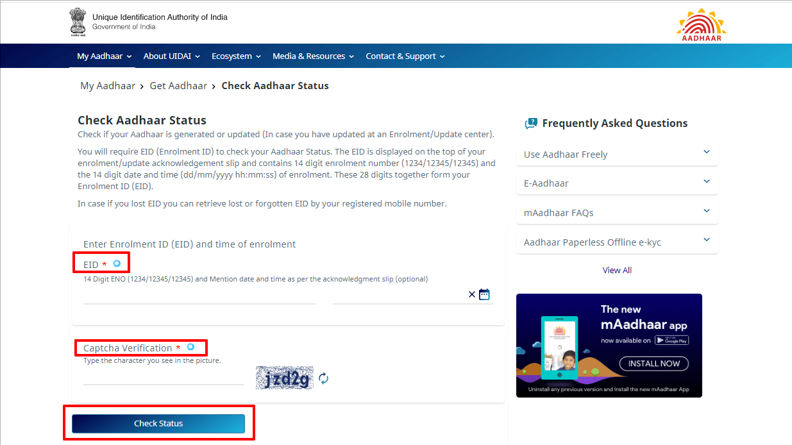Screen dimensions: 792x445
Task: Open the Contact & Support menu
Action: [x=405, y=56]
